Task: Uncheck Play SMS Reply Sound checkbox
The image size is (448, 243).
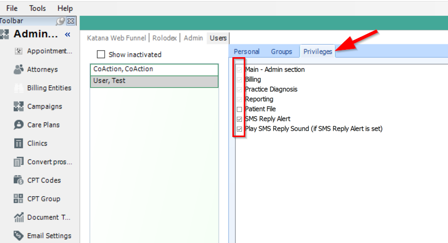Action: (x=239, y=129)
